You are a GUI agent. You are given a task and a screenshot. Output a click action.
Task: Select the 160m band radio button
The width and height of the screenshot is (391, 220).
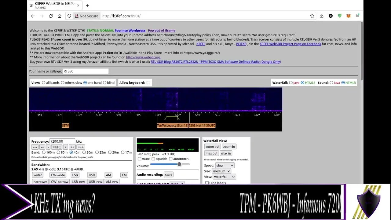tap(44, 152)
